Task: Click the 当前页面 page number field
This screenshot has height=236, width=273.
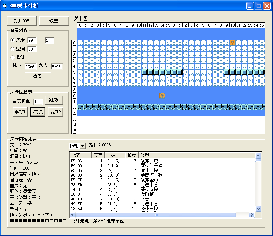Action: click(x=38, y=102)
